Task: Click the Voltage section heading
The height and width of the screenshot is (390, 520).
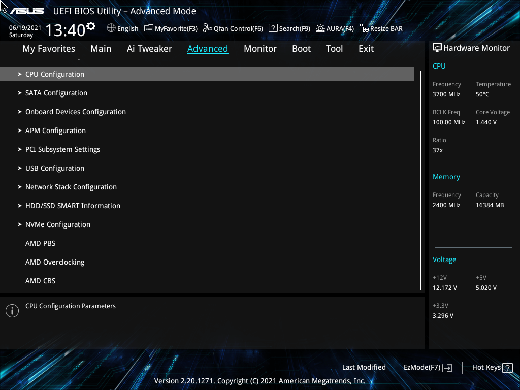Action: (444, 259)
